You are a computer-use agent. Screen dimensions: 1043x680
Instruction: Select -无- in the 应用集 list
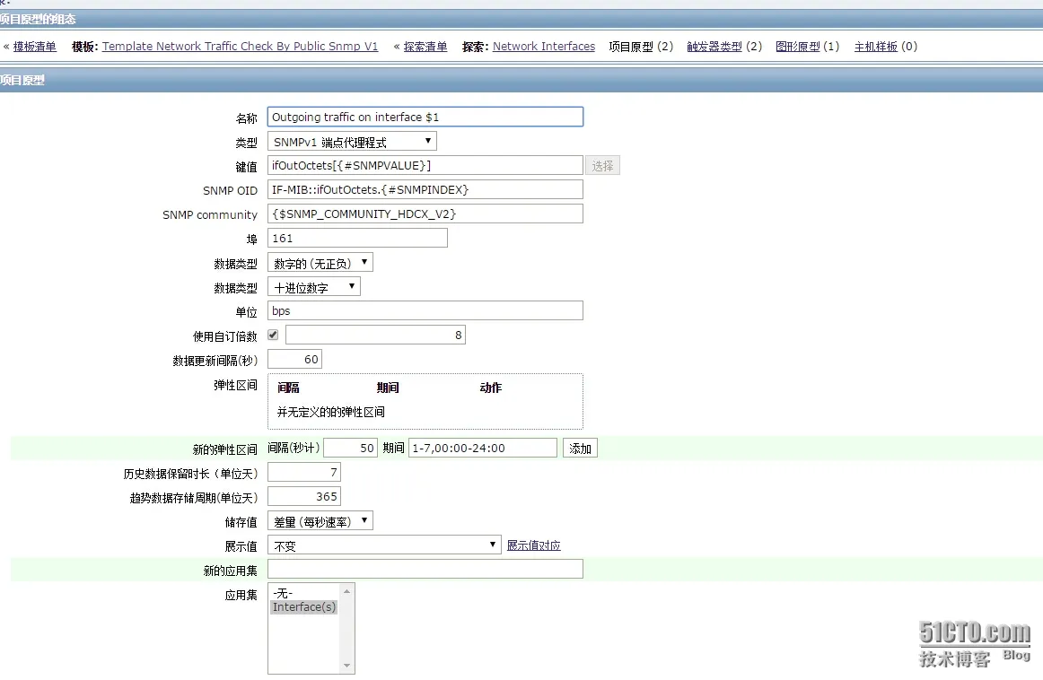coord(304,593)
